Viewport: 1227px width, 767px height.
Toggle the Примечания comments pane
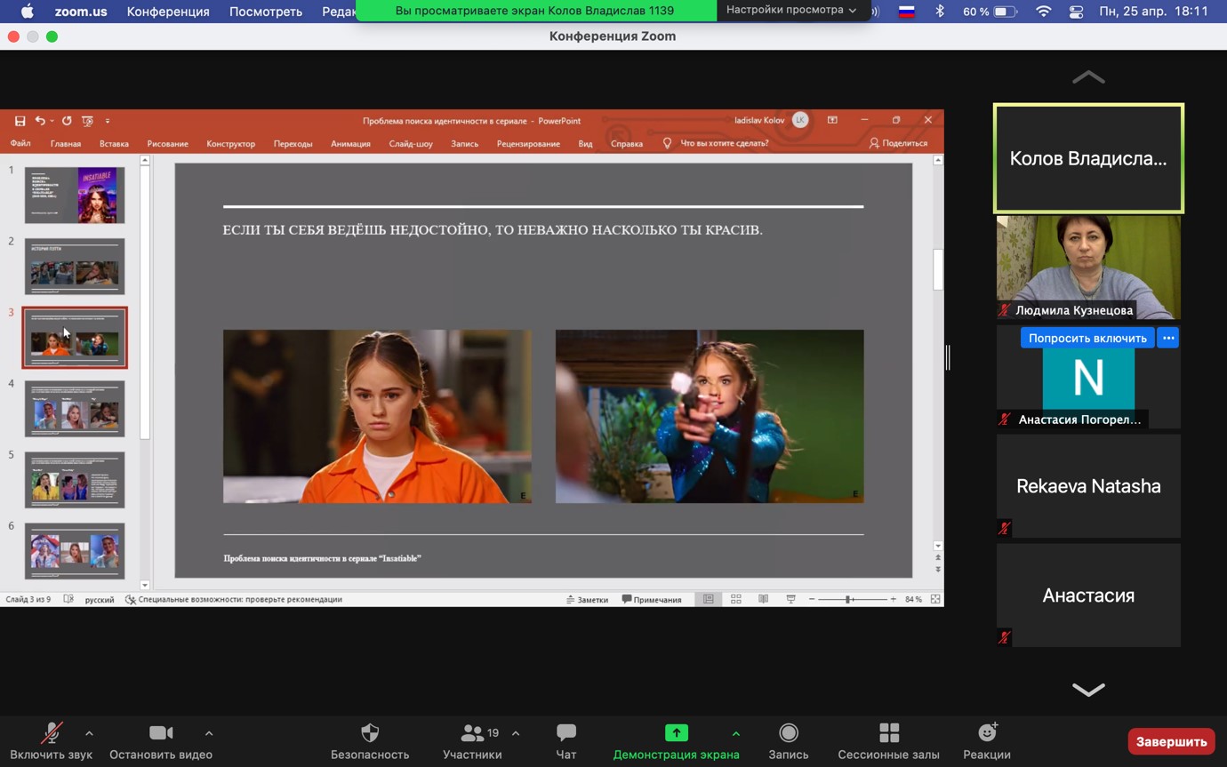tap(652, 600)
